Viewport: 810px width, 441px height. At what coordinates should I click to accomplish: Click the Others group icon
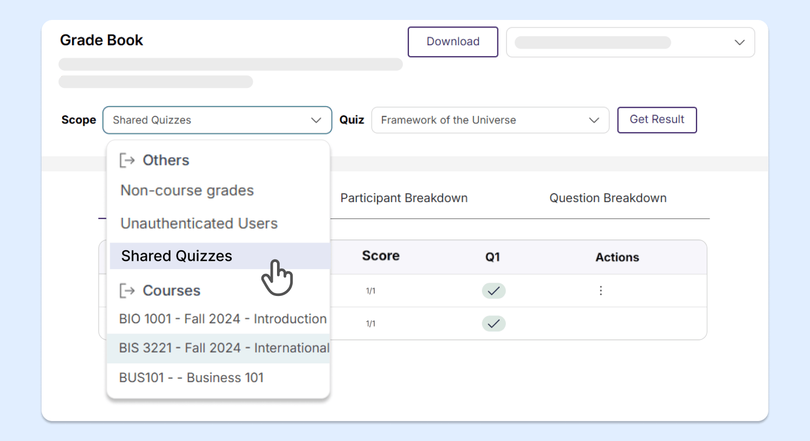click(x=127, y=160)
